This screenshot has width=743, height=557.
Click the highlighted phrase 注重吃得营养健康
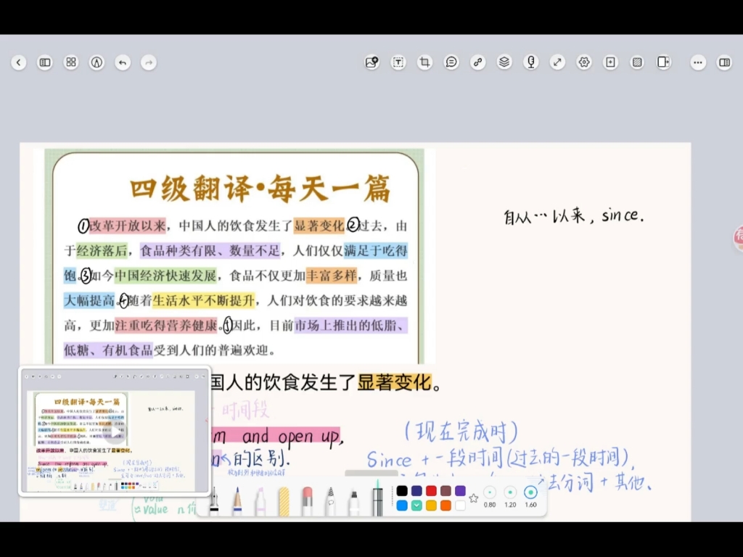pos(166,326)
